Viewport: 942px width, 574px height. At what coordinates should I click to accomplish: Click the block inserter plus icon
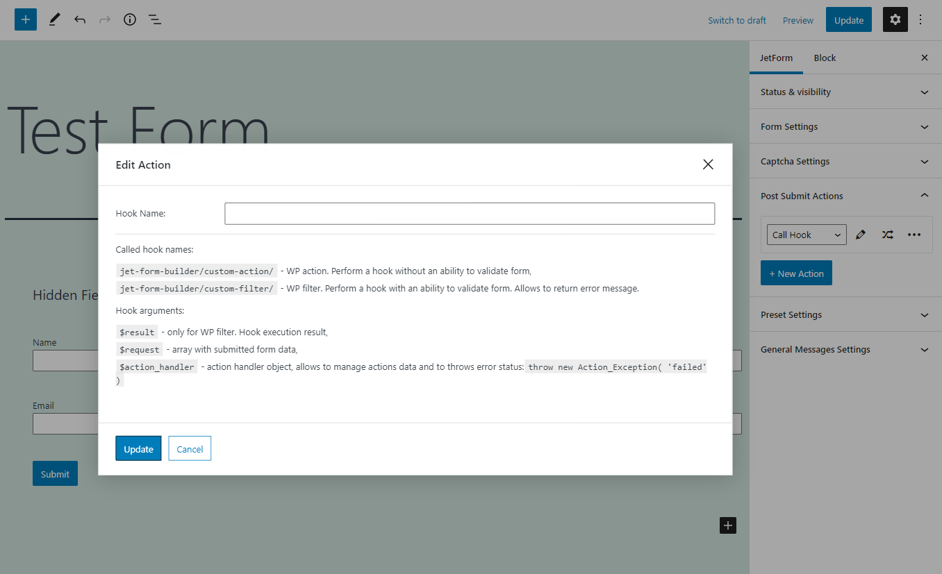26,19
